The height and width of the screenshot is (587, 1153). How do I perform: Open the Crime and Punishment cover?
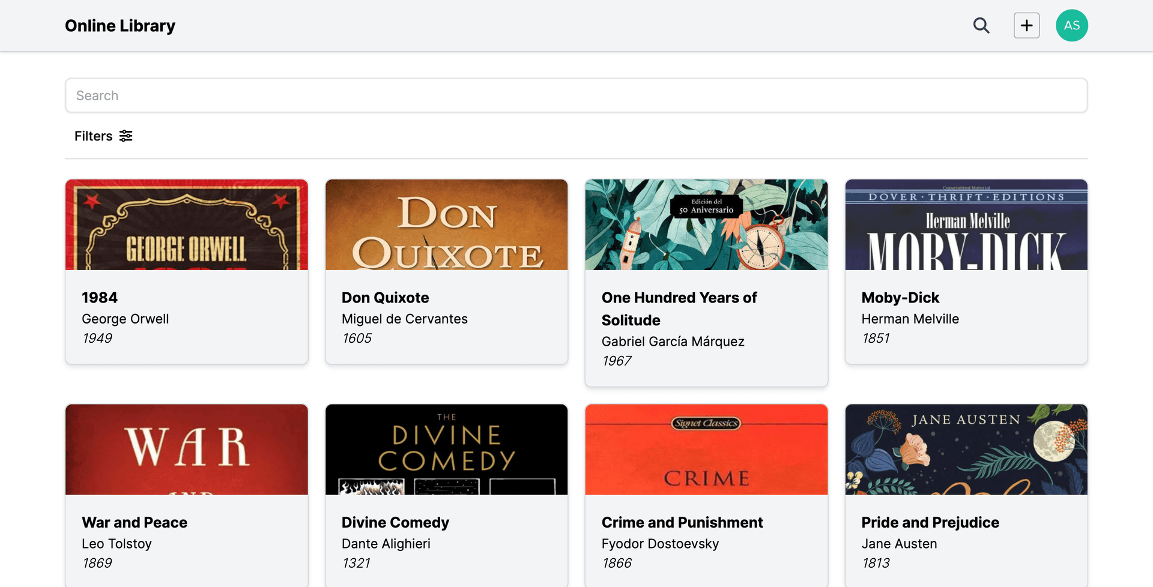pyautogui.click(x=707, y=450)
